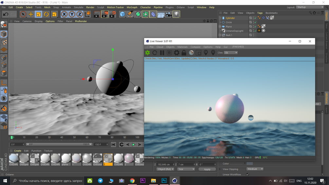Add a Cube primitive object
This screenshot has width=329, height=185.
122,14
